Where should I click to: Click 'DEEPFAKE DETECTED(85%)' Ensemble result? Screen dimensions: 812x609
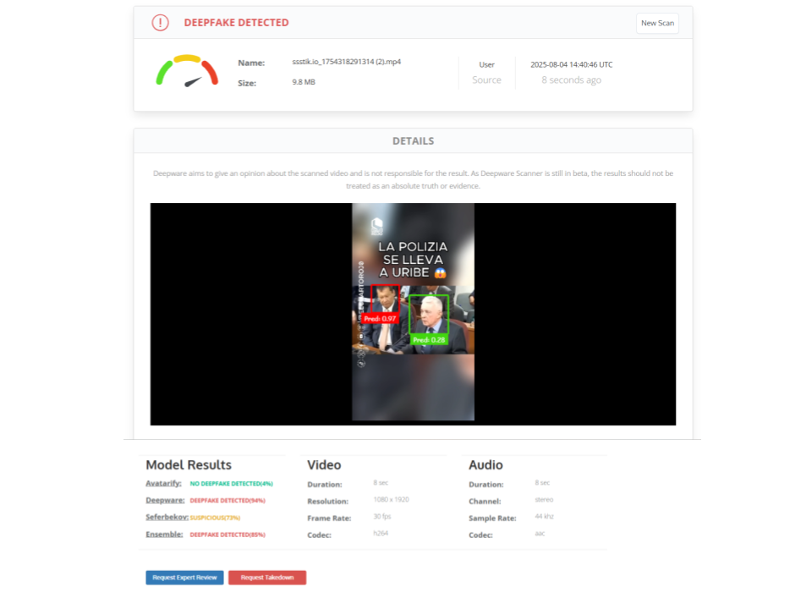point(228,535)
